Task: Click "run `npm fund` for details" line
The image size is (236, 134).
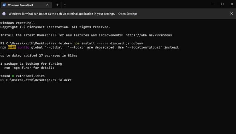Action: click(29, 68)
